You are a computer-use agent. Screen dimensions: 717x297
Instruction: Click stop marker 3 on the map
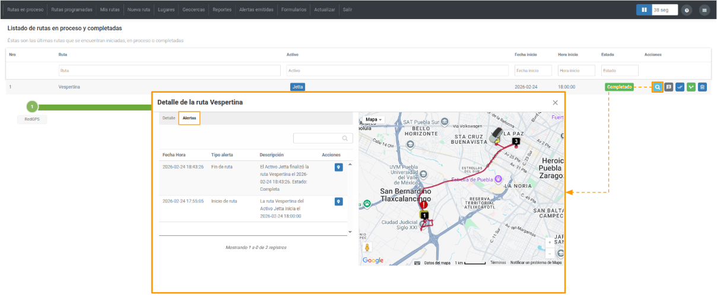coord(516,141)
